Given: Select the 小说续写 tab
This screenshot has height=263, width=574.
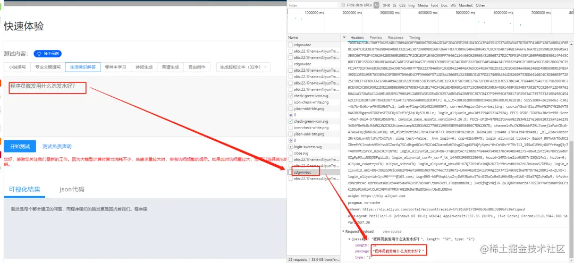Looking at the screenshot, I should pos(18,67).
